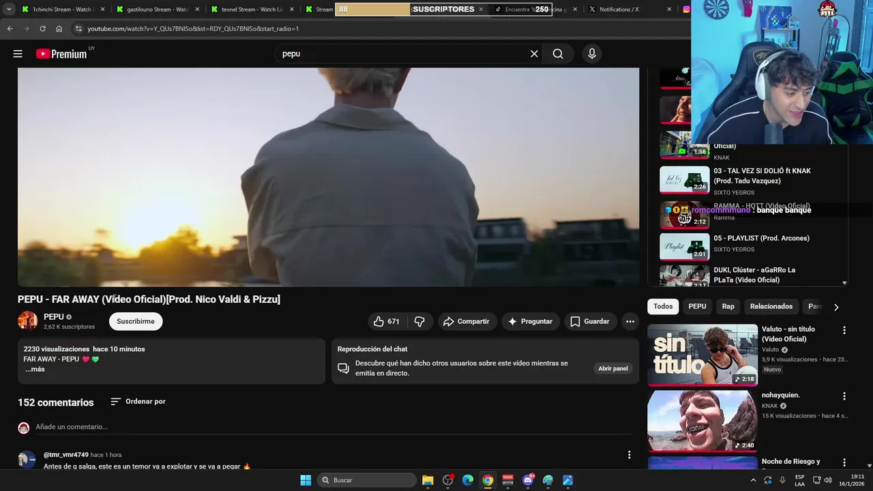873x491 pixels.
Task: Like the video with 671 likes
Action: coord(386,321)
